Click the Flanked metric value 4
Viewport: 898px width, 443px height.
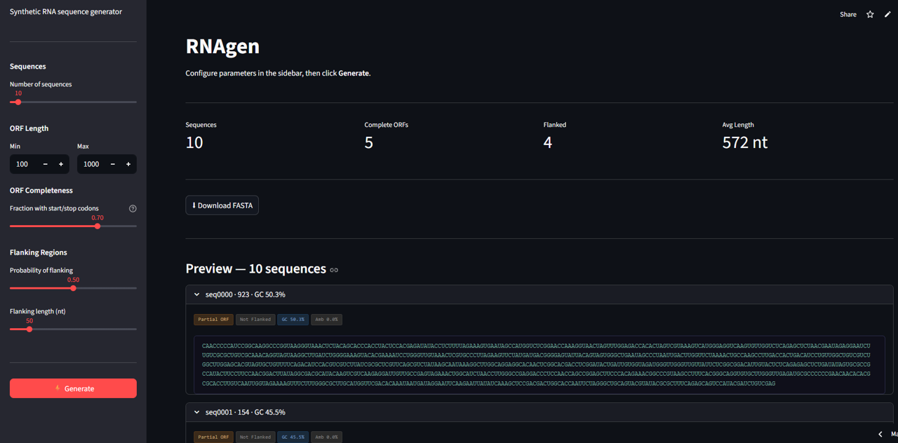pos(548,142)
